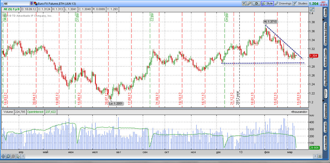Click the 237,422 open interest value

pyautogui.click(x=51, y=112)
